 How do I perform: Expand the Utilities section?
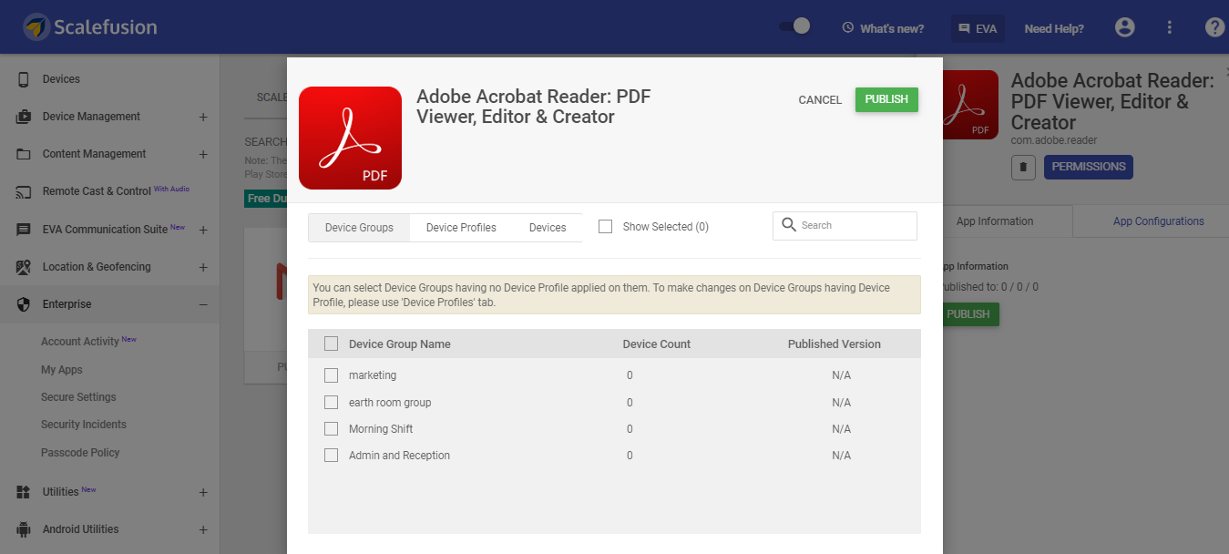pyautogui.click(x=203, y=492)
